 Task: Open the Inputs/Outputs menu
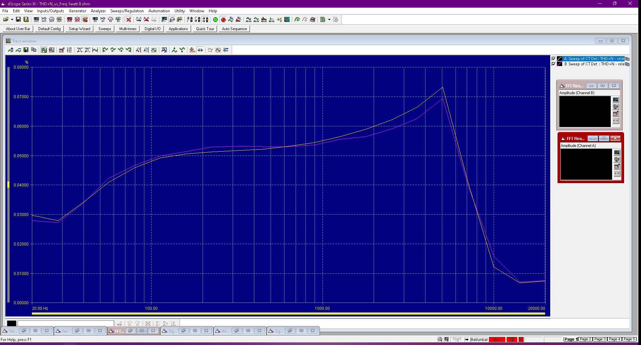(x=51, y=11)
